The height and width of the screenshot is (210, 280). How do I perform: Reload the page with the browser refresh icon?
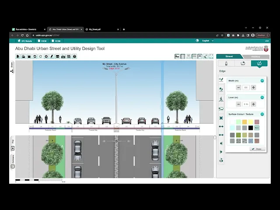tap(22, 35)
